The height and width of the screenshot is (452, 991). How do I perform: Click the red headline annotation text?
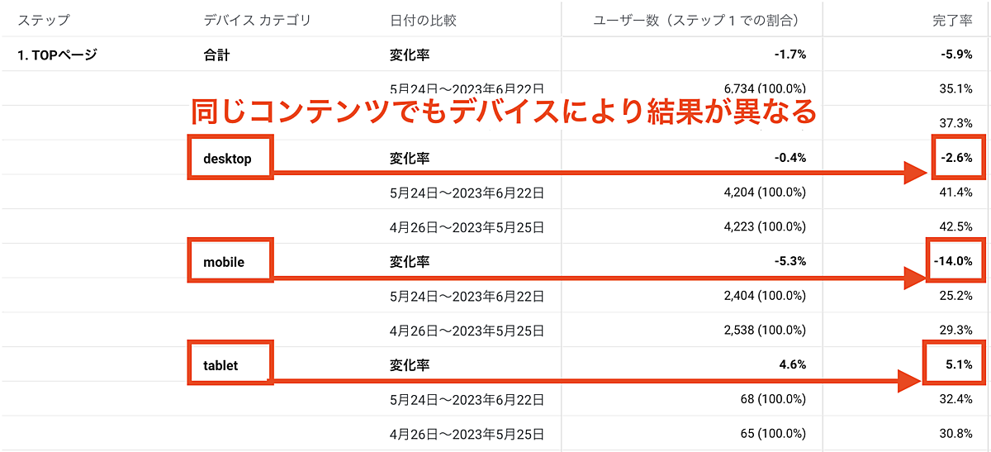tap(504, 111)
